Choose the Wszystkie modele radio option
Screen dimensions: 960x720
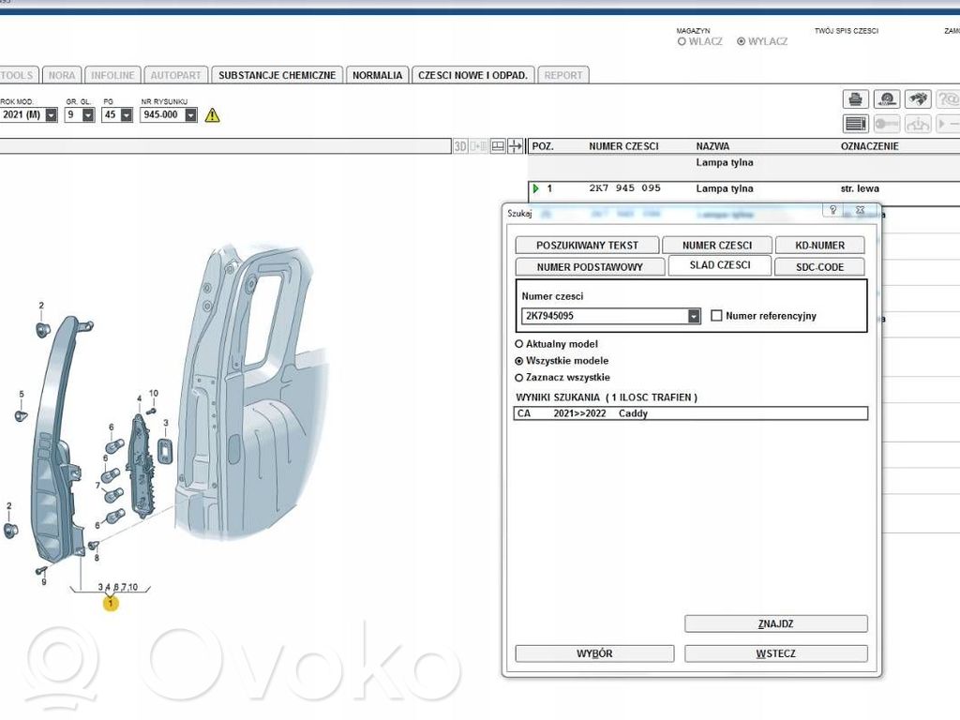(x=519, y=361)
